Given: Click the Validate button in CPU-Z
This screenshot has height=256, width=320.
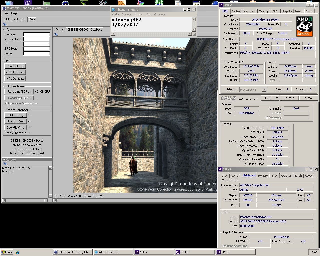Looking at the screenshot, I should point(289,98).
